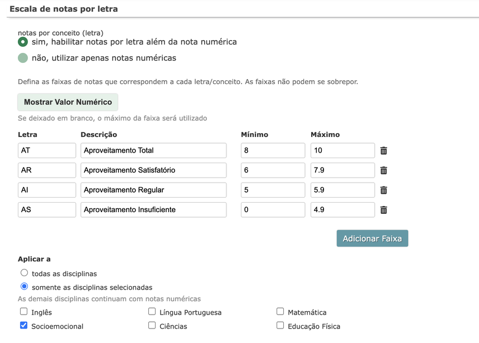Choose 'todas as disciplinas' radio button

pyautogui.click(x=24, y=272)
